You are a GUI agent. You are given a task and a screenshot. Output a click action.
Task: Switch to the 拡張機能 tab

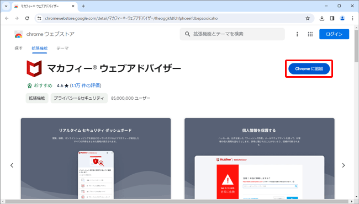(40, 48)
